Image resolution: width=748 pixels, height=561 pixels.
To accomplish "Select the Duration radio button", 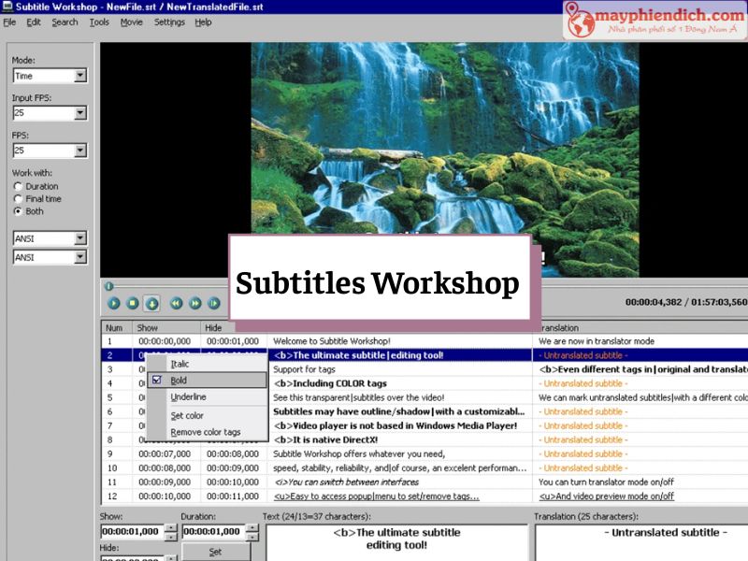I will [x=17, y=185].
